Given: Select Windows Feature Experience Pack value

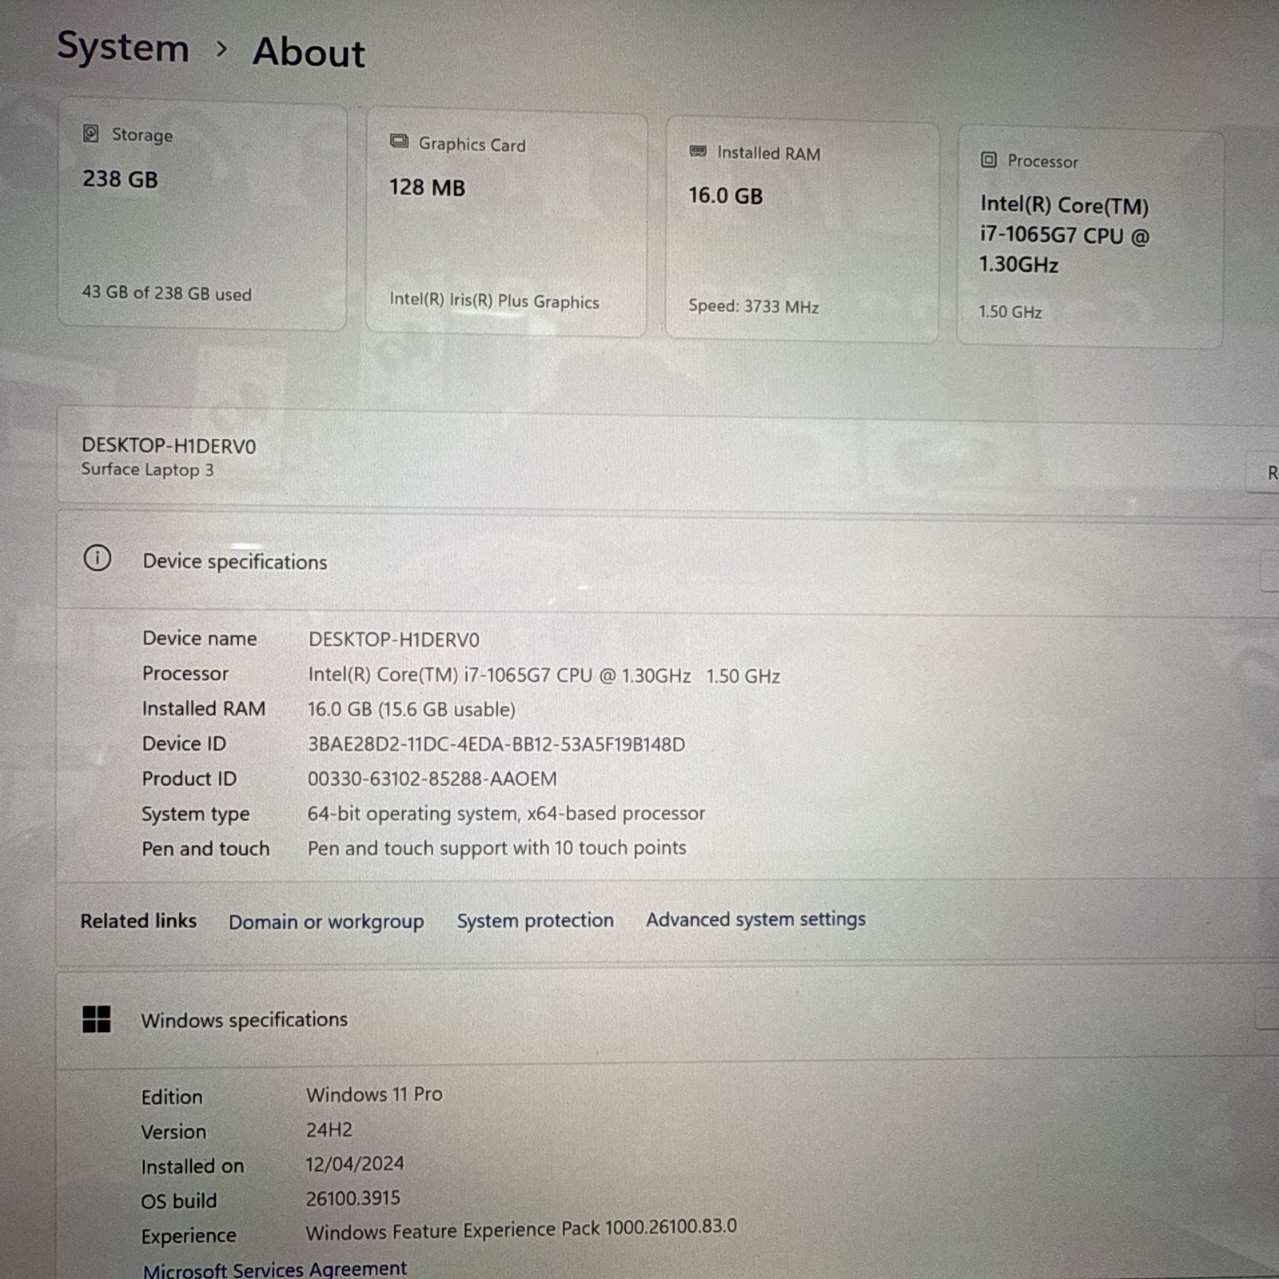Looking at the screenshot, I should [x=521, y=1229].
